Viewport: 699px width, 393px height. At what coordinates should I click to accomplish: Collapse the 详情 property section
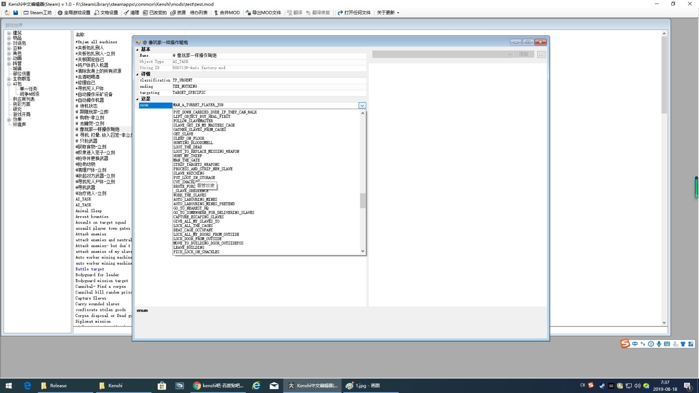pyautogui.click(x=137, y=74)
